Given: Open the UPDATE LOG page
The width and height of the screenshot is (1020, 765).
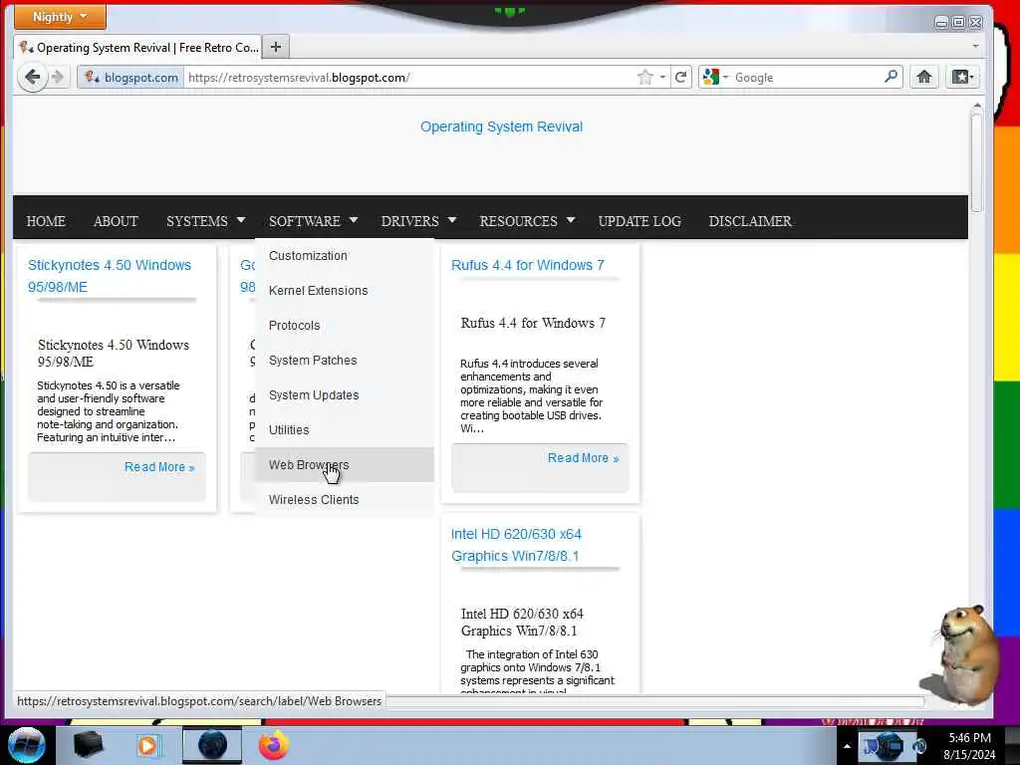Looking at the screenshot, I should tap(639, 221).
